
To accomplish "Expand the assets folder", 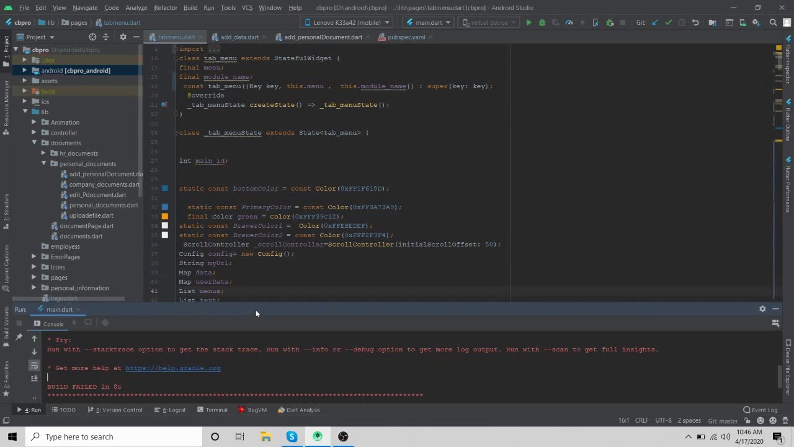I will pyautogui.click(x=25, y=81).
